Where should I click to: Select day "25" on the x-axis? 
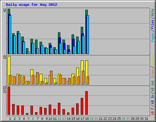point(119,119)
